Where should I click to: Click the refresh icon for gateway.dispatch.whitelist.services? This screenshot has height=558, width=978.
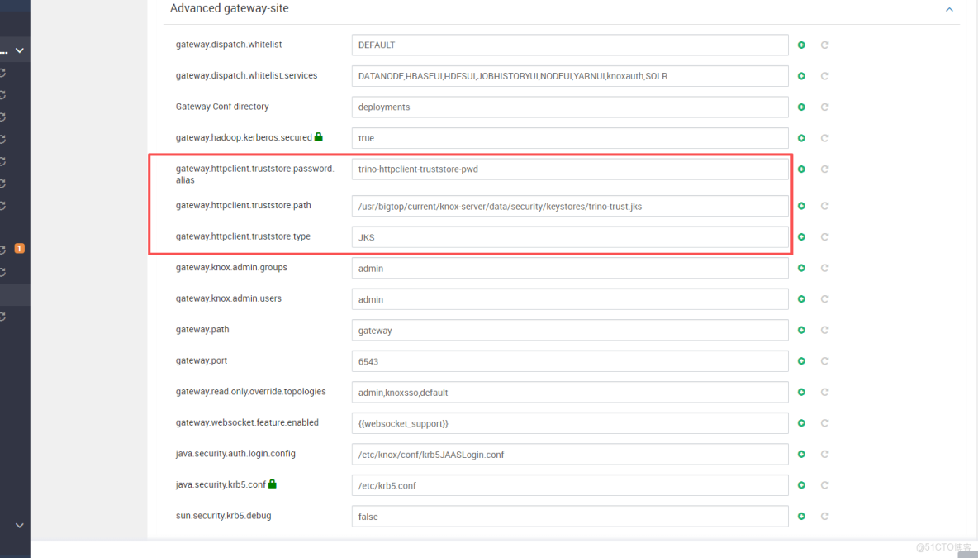point(824,75)
